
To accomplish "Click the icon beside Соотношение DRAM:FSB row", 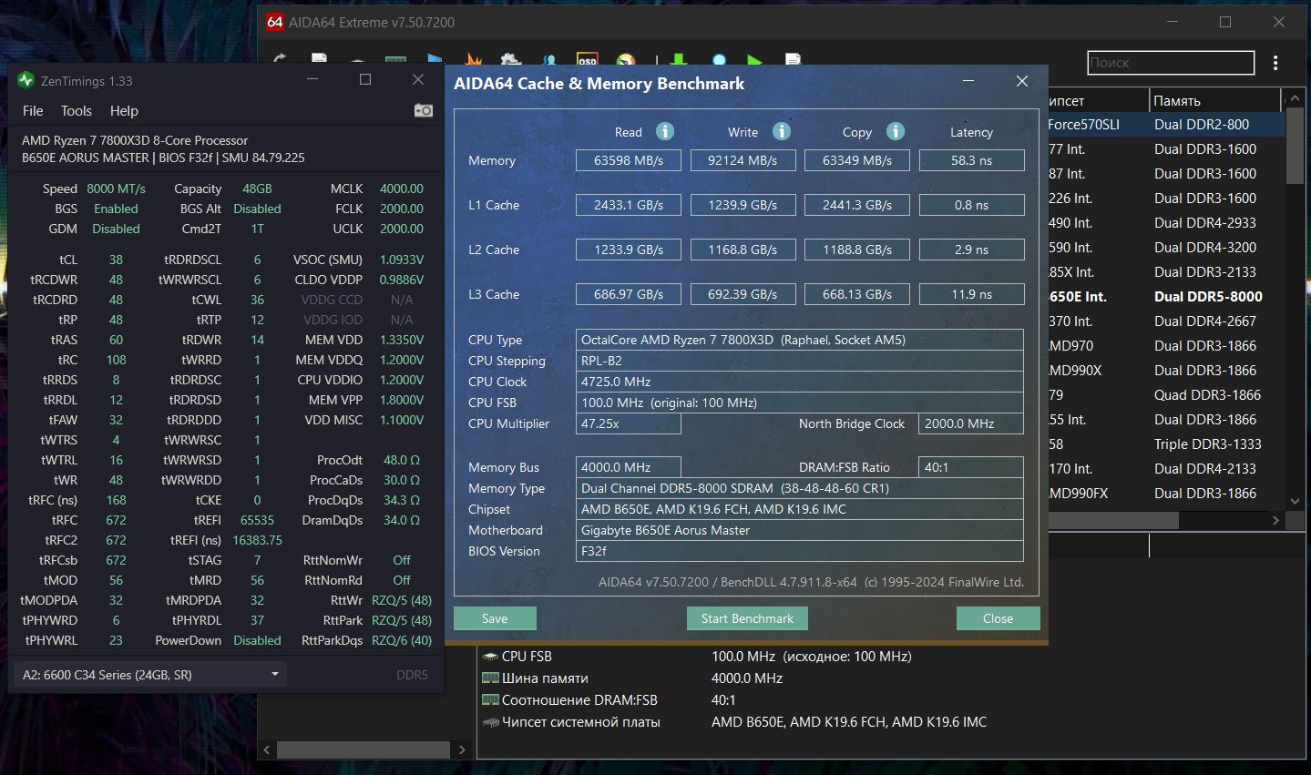I will (x=490, y=700).
